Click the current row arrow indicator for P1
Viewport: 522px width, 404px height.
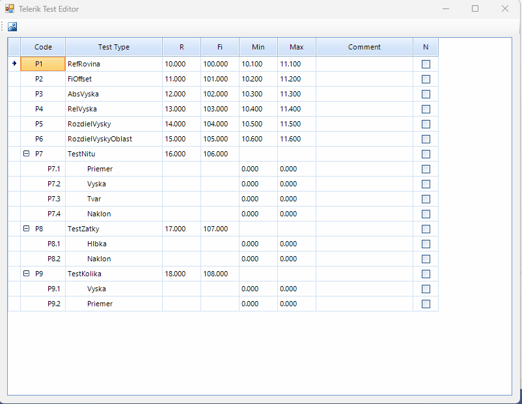(x=14, y=64)
